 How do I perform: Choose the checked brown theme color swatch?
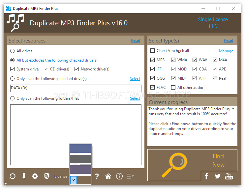(80, 180)
